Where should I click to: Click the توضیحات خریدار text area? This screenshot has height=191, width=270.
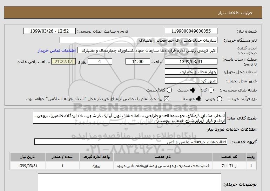(129, 182)
